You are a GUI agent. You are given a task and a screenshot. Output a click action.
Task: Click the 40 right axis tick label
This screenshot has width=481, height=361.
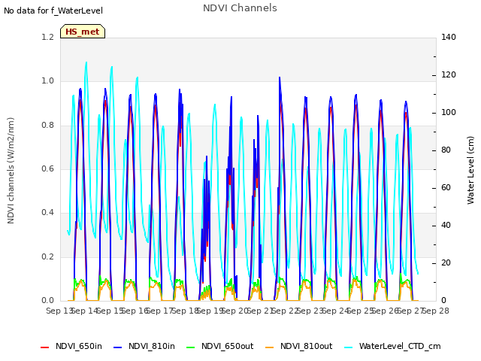point(446,226)
